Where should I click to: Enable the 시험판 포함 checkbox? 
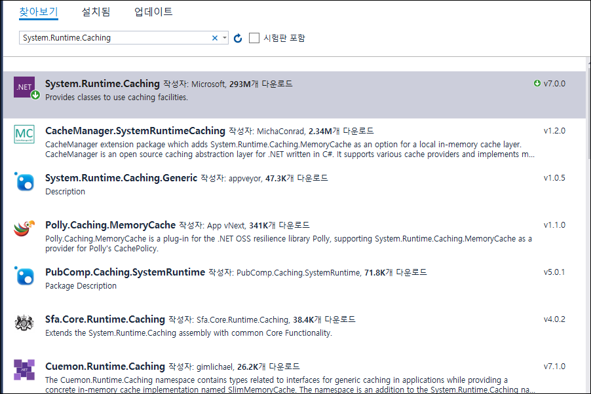click(254, 38)
